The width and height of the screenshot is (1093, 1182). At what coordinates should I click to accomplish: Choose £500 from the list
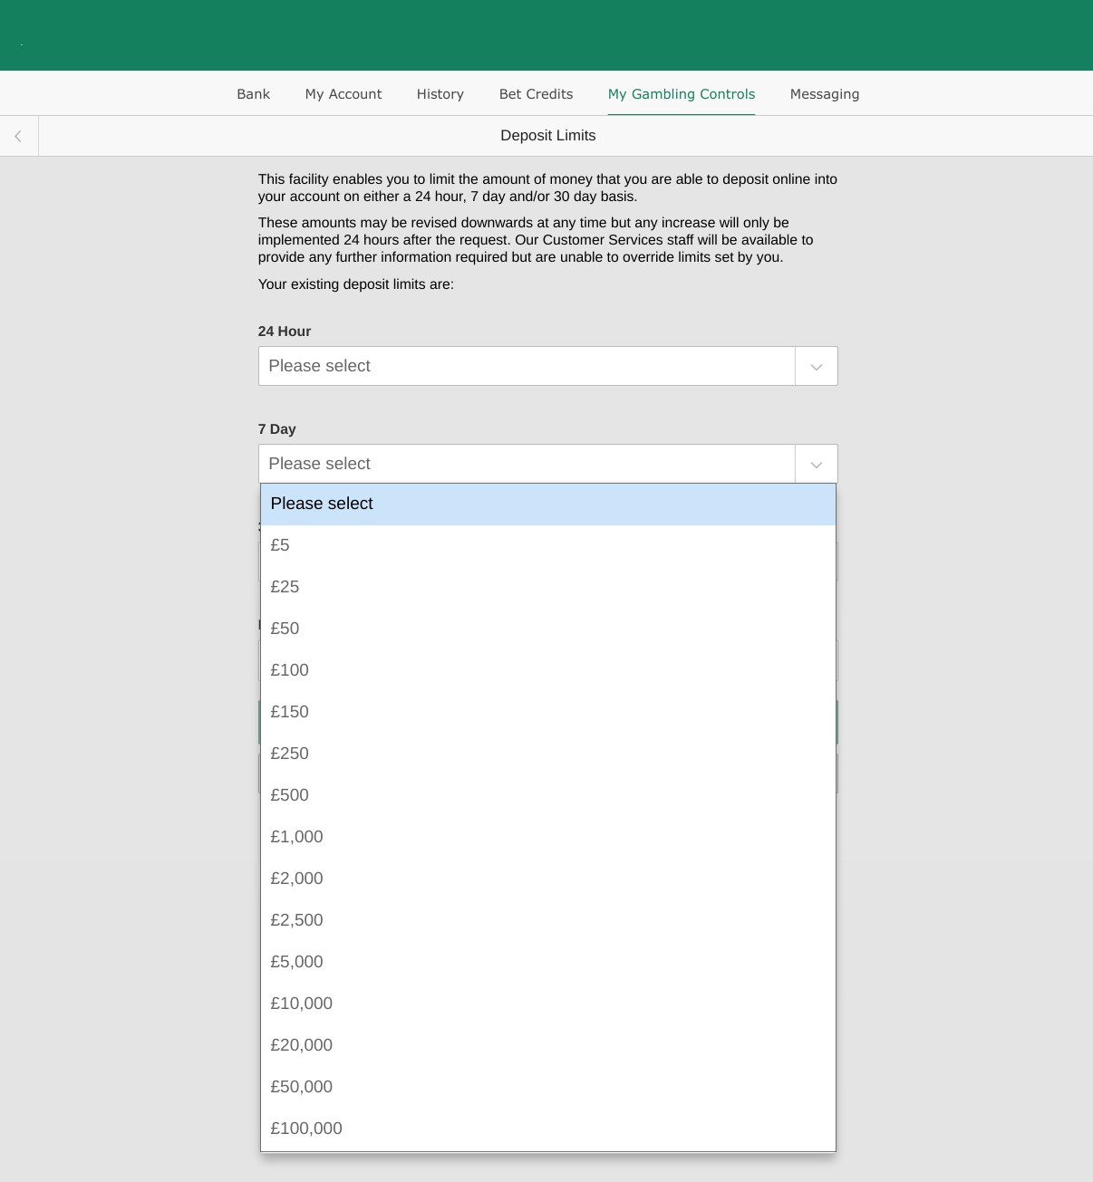(x=548, y=795)
